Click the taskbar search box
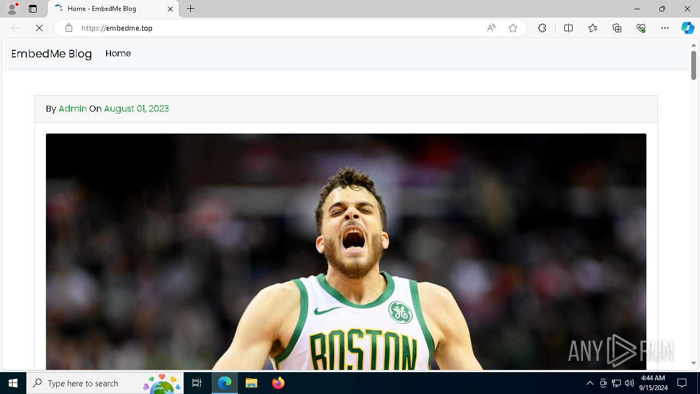The width and height of the screenshot is (700, 394). [105, 383]
